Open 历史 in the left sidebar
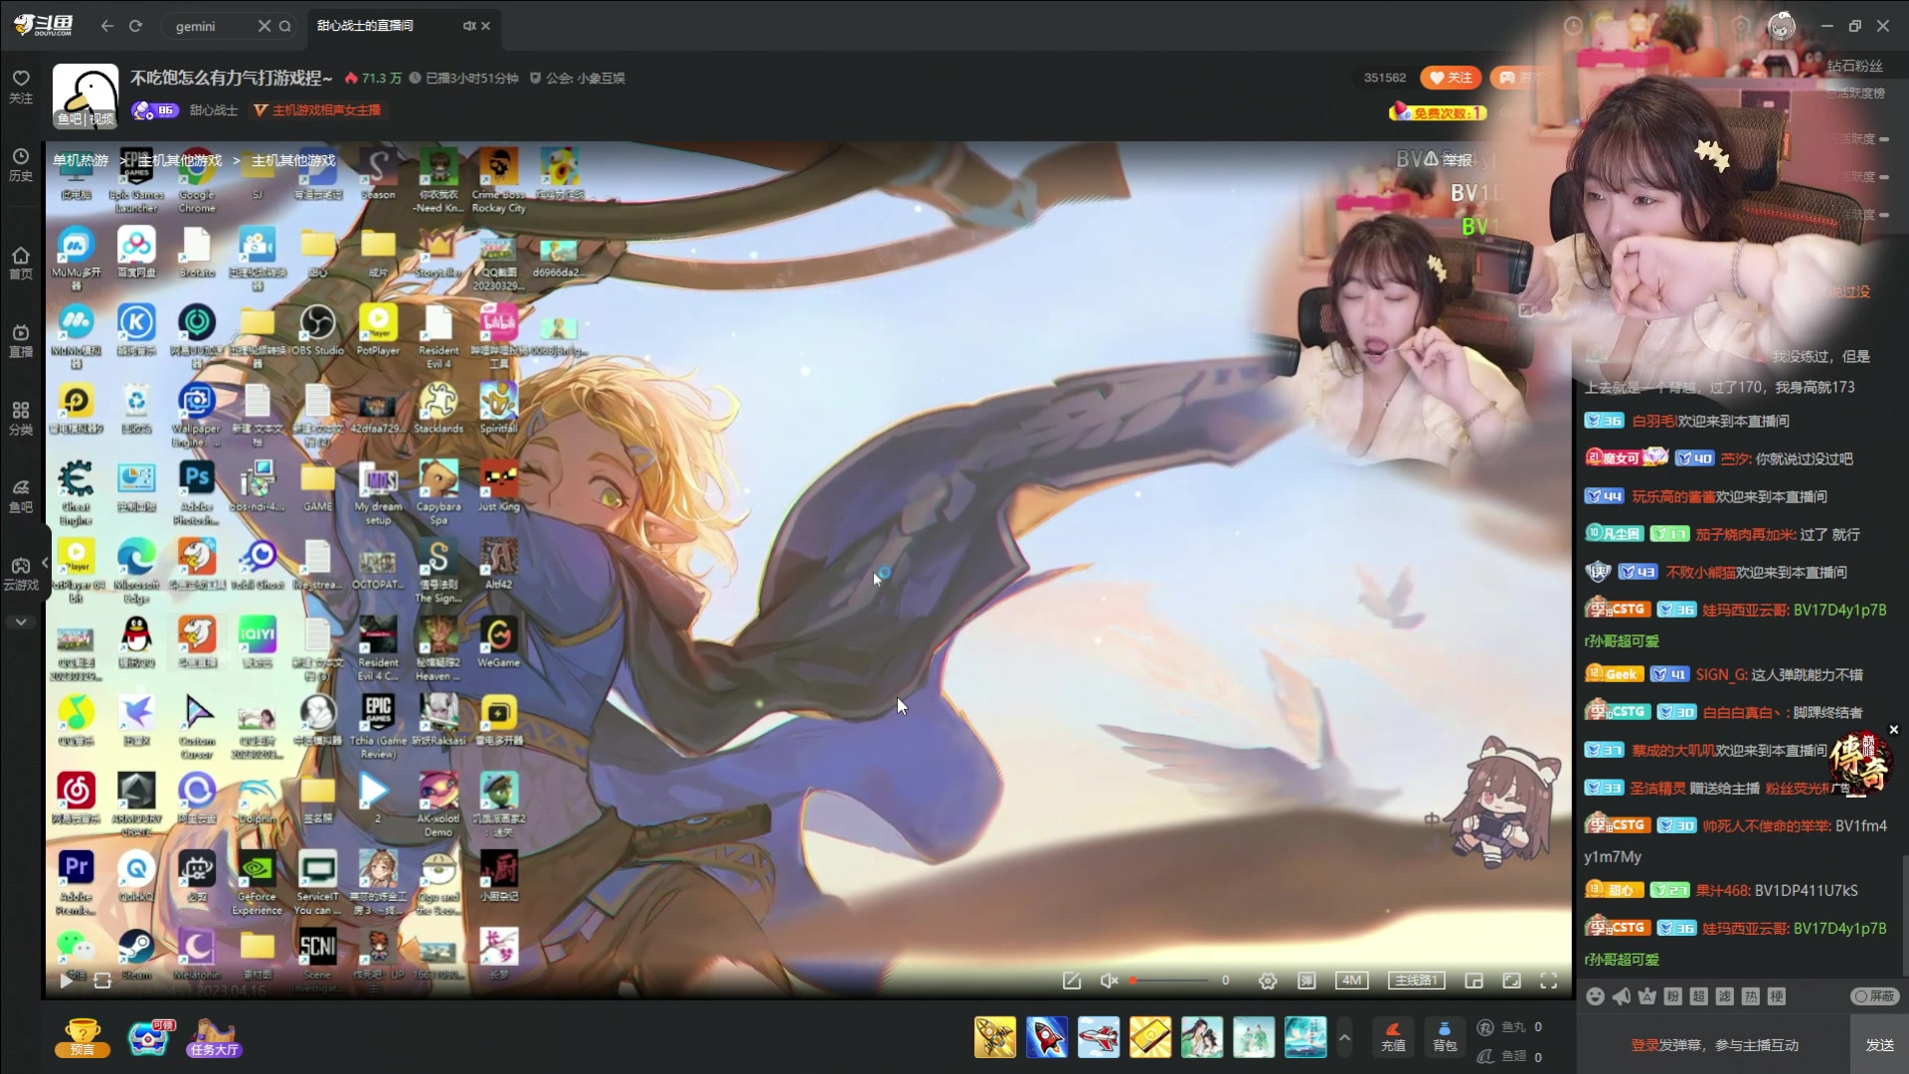 tap(21, 165)
